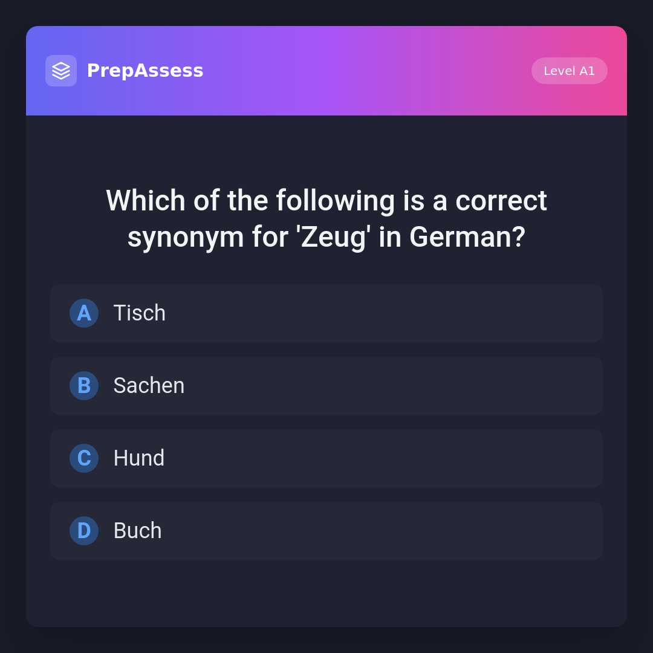This screenshot has height=653, width=653.
Task: Click the circular D letter badge
Action: click(84, 531)
